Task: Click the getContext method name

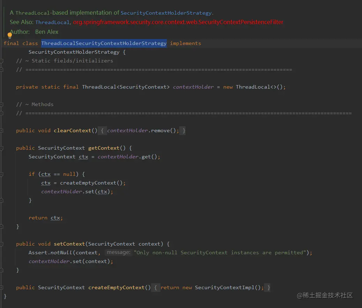Action: [104, 148]
